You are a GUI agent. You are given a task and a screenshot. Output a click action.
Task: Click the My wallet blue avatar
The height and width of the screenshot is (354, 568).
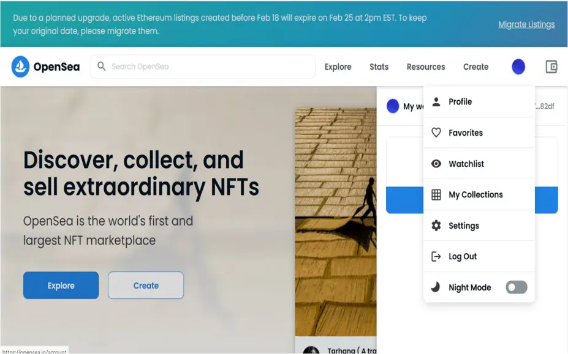pos(393,106)
